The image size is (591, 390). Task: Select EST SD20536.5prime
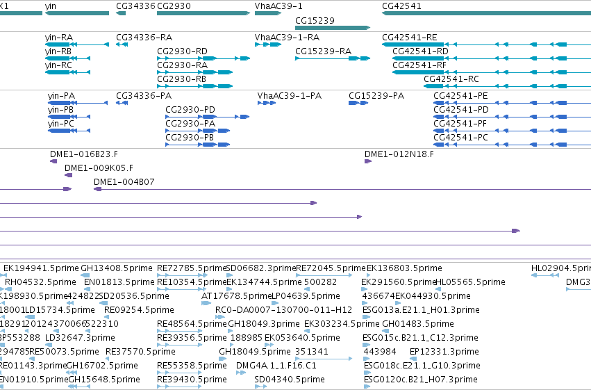click(134, 296)
